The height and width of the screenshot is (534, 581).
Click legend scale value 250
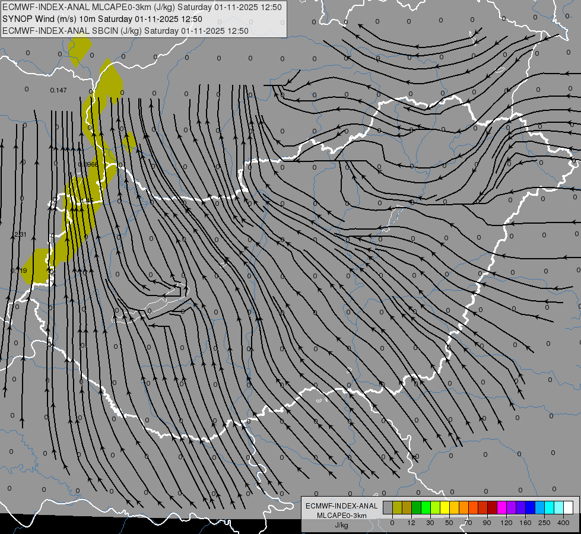[x=544, y=523]
